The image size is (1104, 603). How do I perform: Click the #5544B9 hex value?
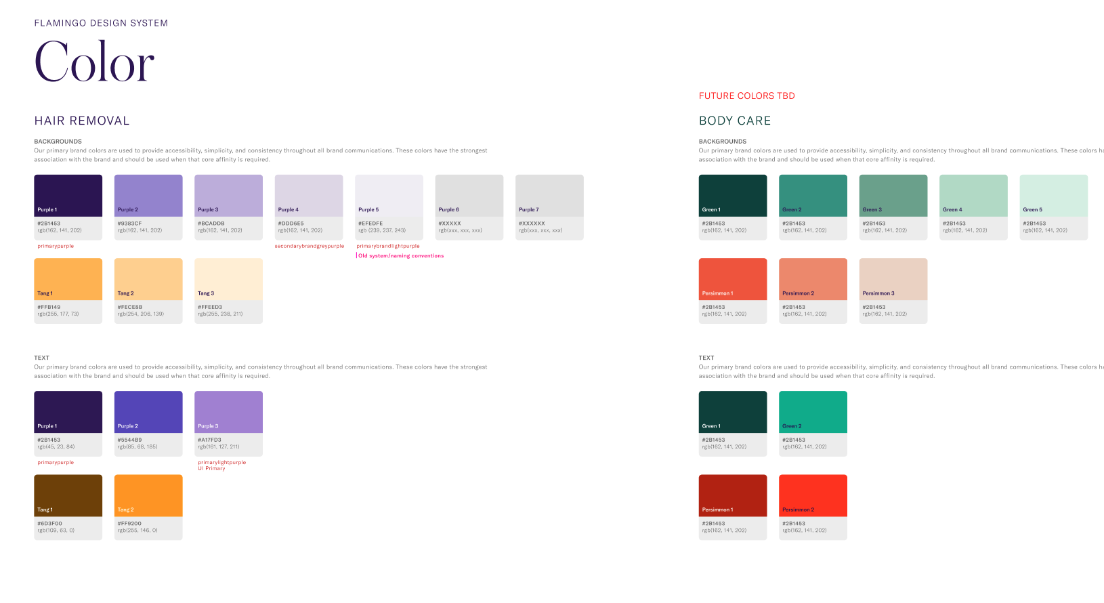129,440
